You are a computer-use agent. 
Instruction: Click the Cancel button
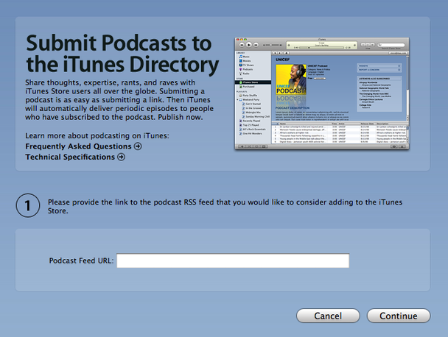pyautogui.click(x=328, y=316)
